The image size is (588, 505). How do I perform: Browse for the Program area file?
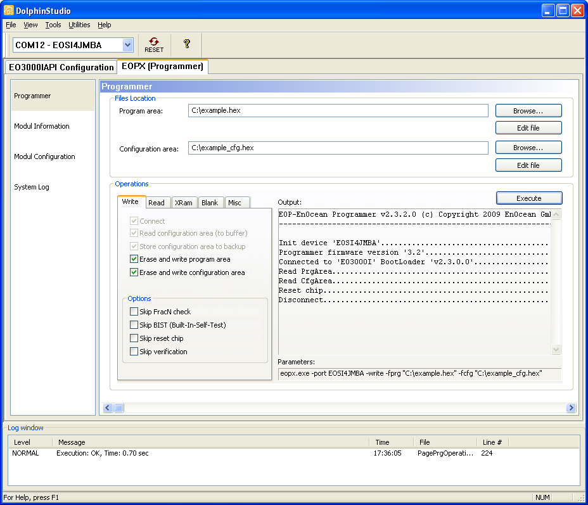528,111
